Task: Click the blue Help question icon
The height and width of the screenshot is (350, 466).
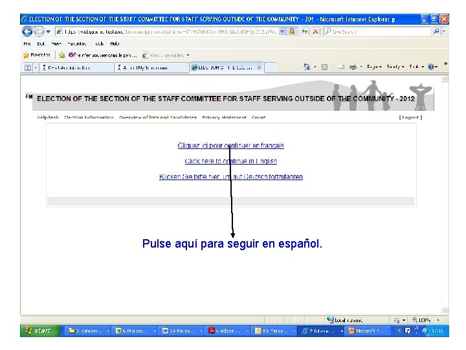Action: tap(431, 67)
